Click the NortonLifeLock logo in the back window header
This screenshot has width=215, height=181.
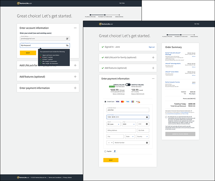pos(24,3)
